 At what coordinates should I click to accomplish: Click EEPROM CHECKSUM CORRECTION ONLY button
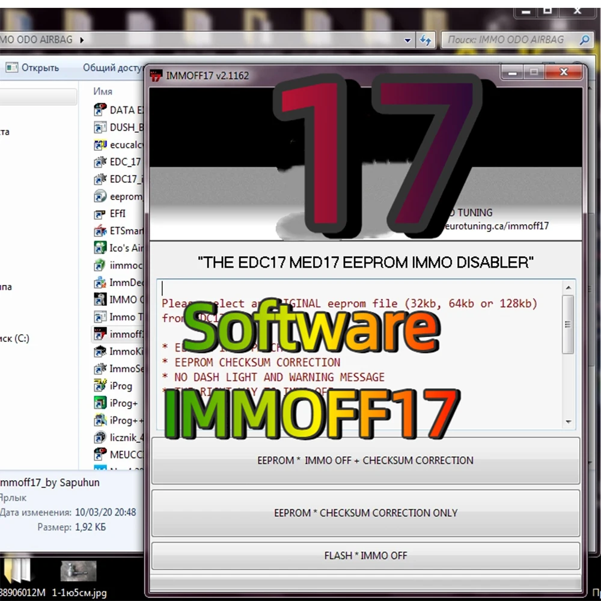[x=365, y=513]
